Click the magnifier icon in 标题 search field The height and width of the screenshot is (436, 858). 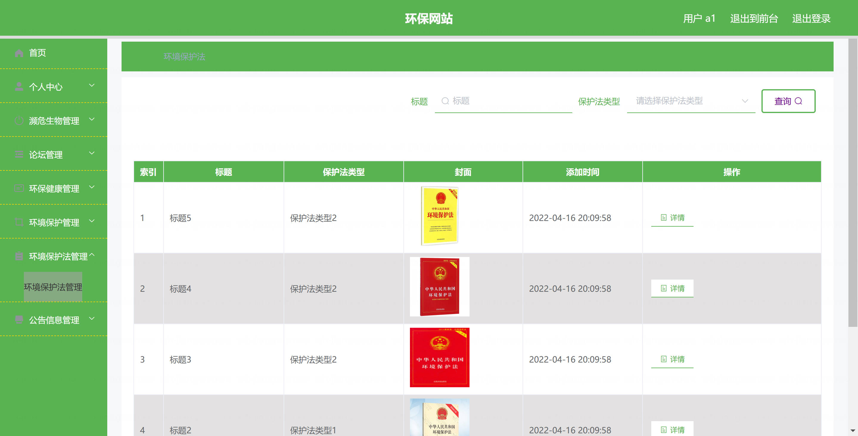click(x=445, y=101)
